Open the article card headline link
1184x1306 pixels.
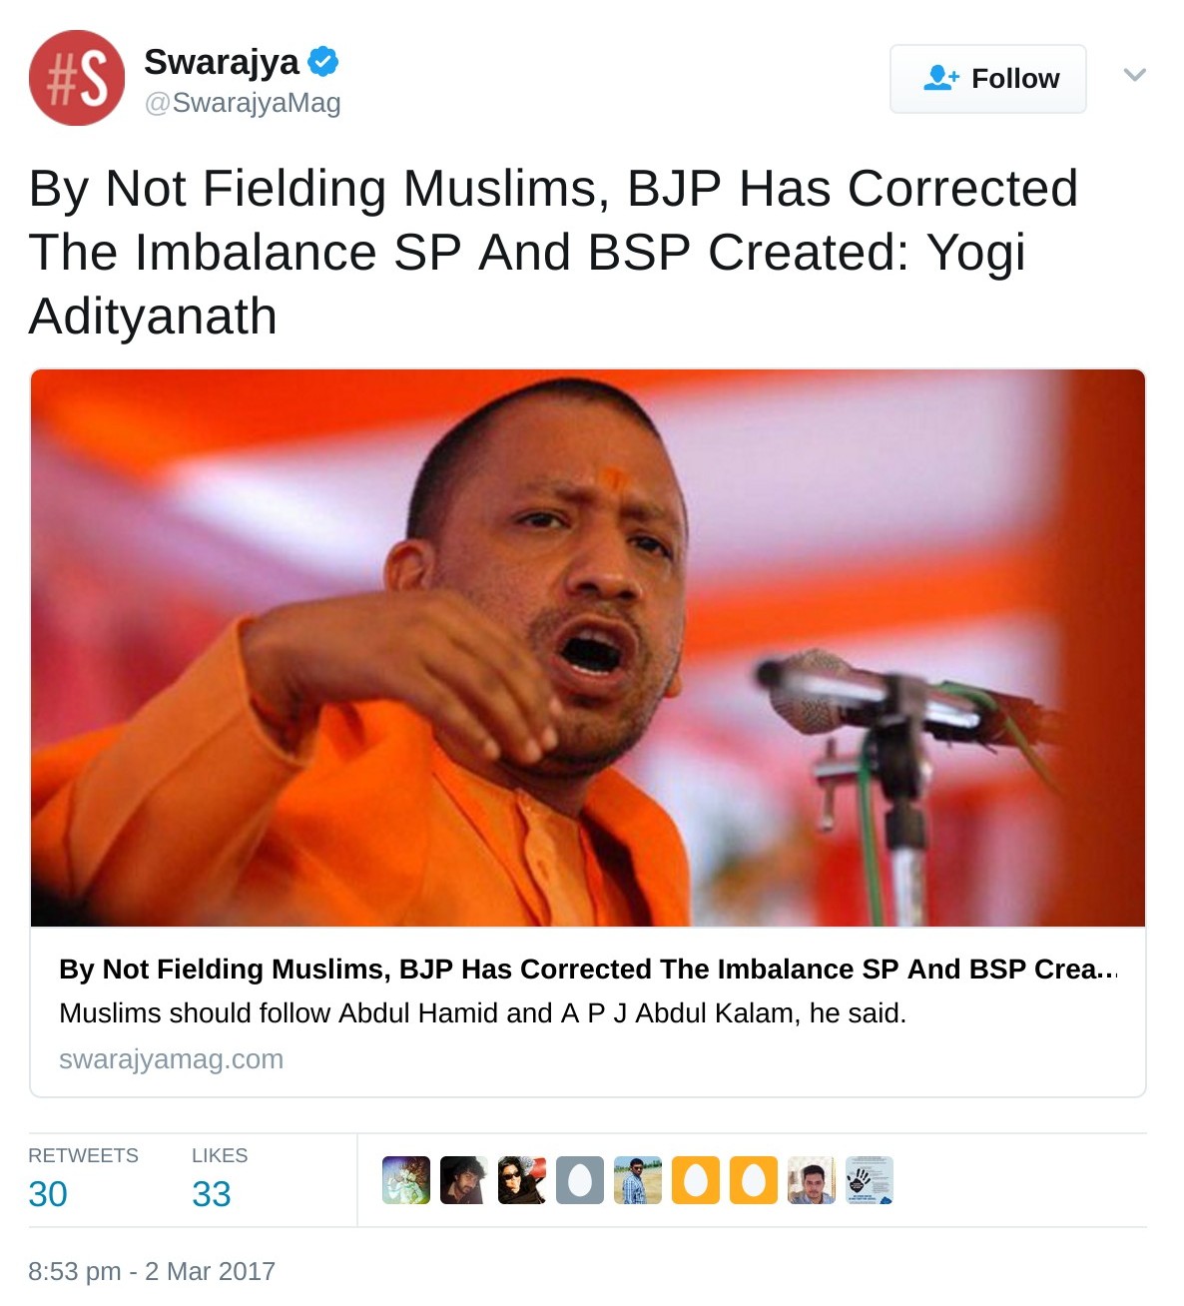click(x=588, y=970)
